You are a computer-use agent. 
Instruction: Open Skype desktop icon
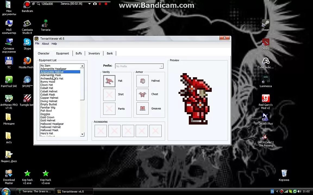click(x=27, y=44)
